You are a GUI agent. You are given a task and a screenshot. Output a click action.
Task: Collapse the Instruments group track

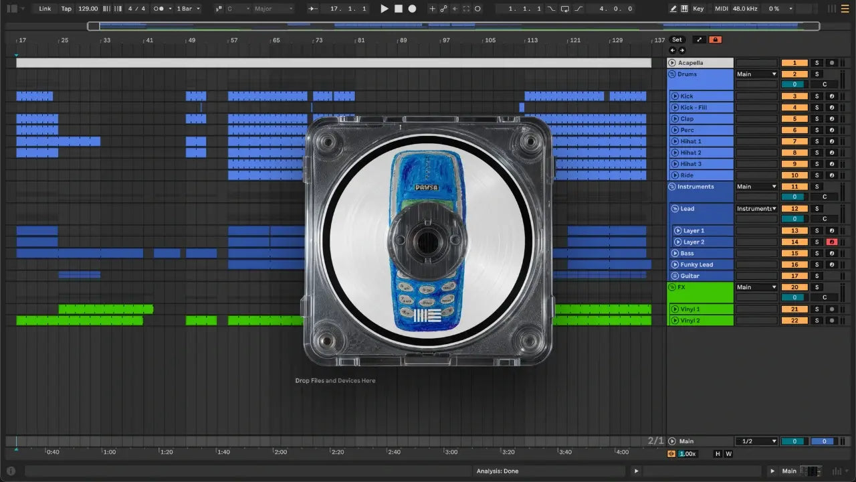click(672, 187)
